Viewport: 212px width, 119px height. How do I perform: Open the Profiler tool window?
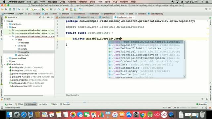[x=43, y=104]
